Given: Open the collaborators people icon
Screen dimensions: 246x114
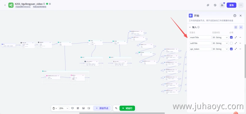Looking at the screenshot, I should tap(222, 5).
